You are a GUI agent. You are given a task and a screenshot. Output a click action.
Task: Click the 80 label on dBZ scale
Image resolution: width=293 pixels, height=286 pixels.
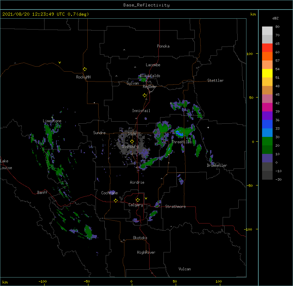pyautogui.click(x=277, y=27)
